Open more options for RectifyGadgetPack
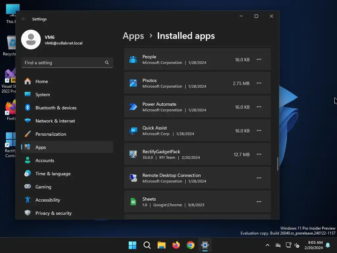 (x=259, y=154)
